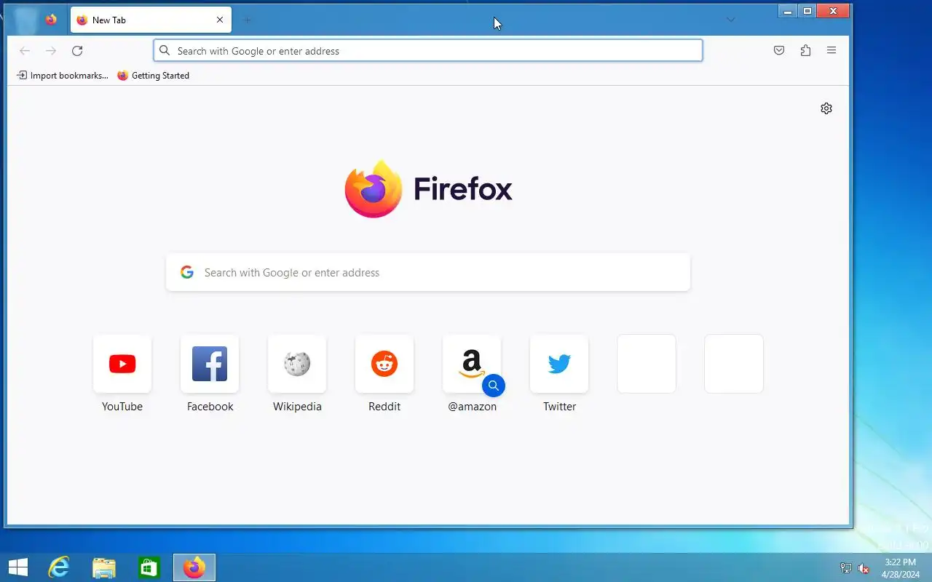Click the Wikipedia label text

297,407
